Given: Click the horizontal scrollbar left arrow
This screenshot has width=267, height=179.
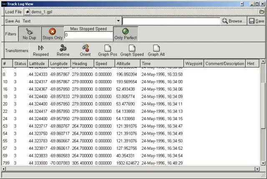Looking at the screenshot, I should click(x=4, y=169).
